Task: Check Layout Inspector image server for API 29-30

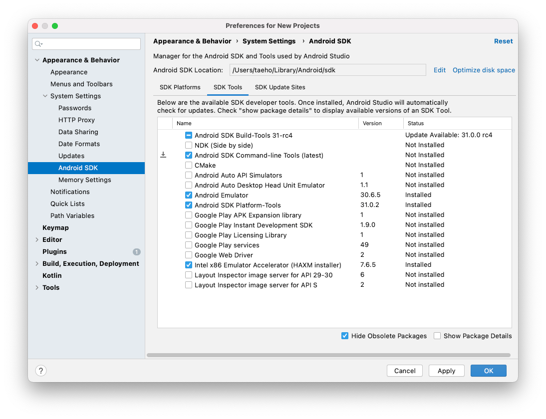Action: [188, 275]
